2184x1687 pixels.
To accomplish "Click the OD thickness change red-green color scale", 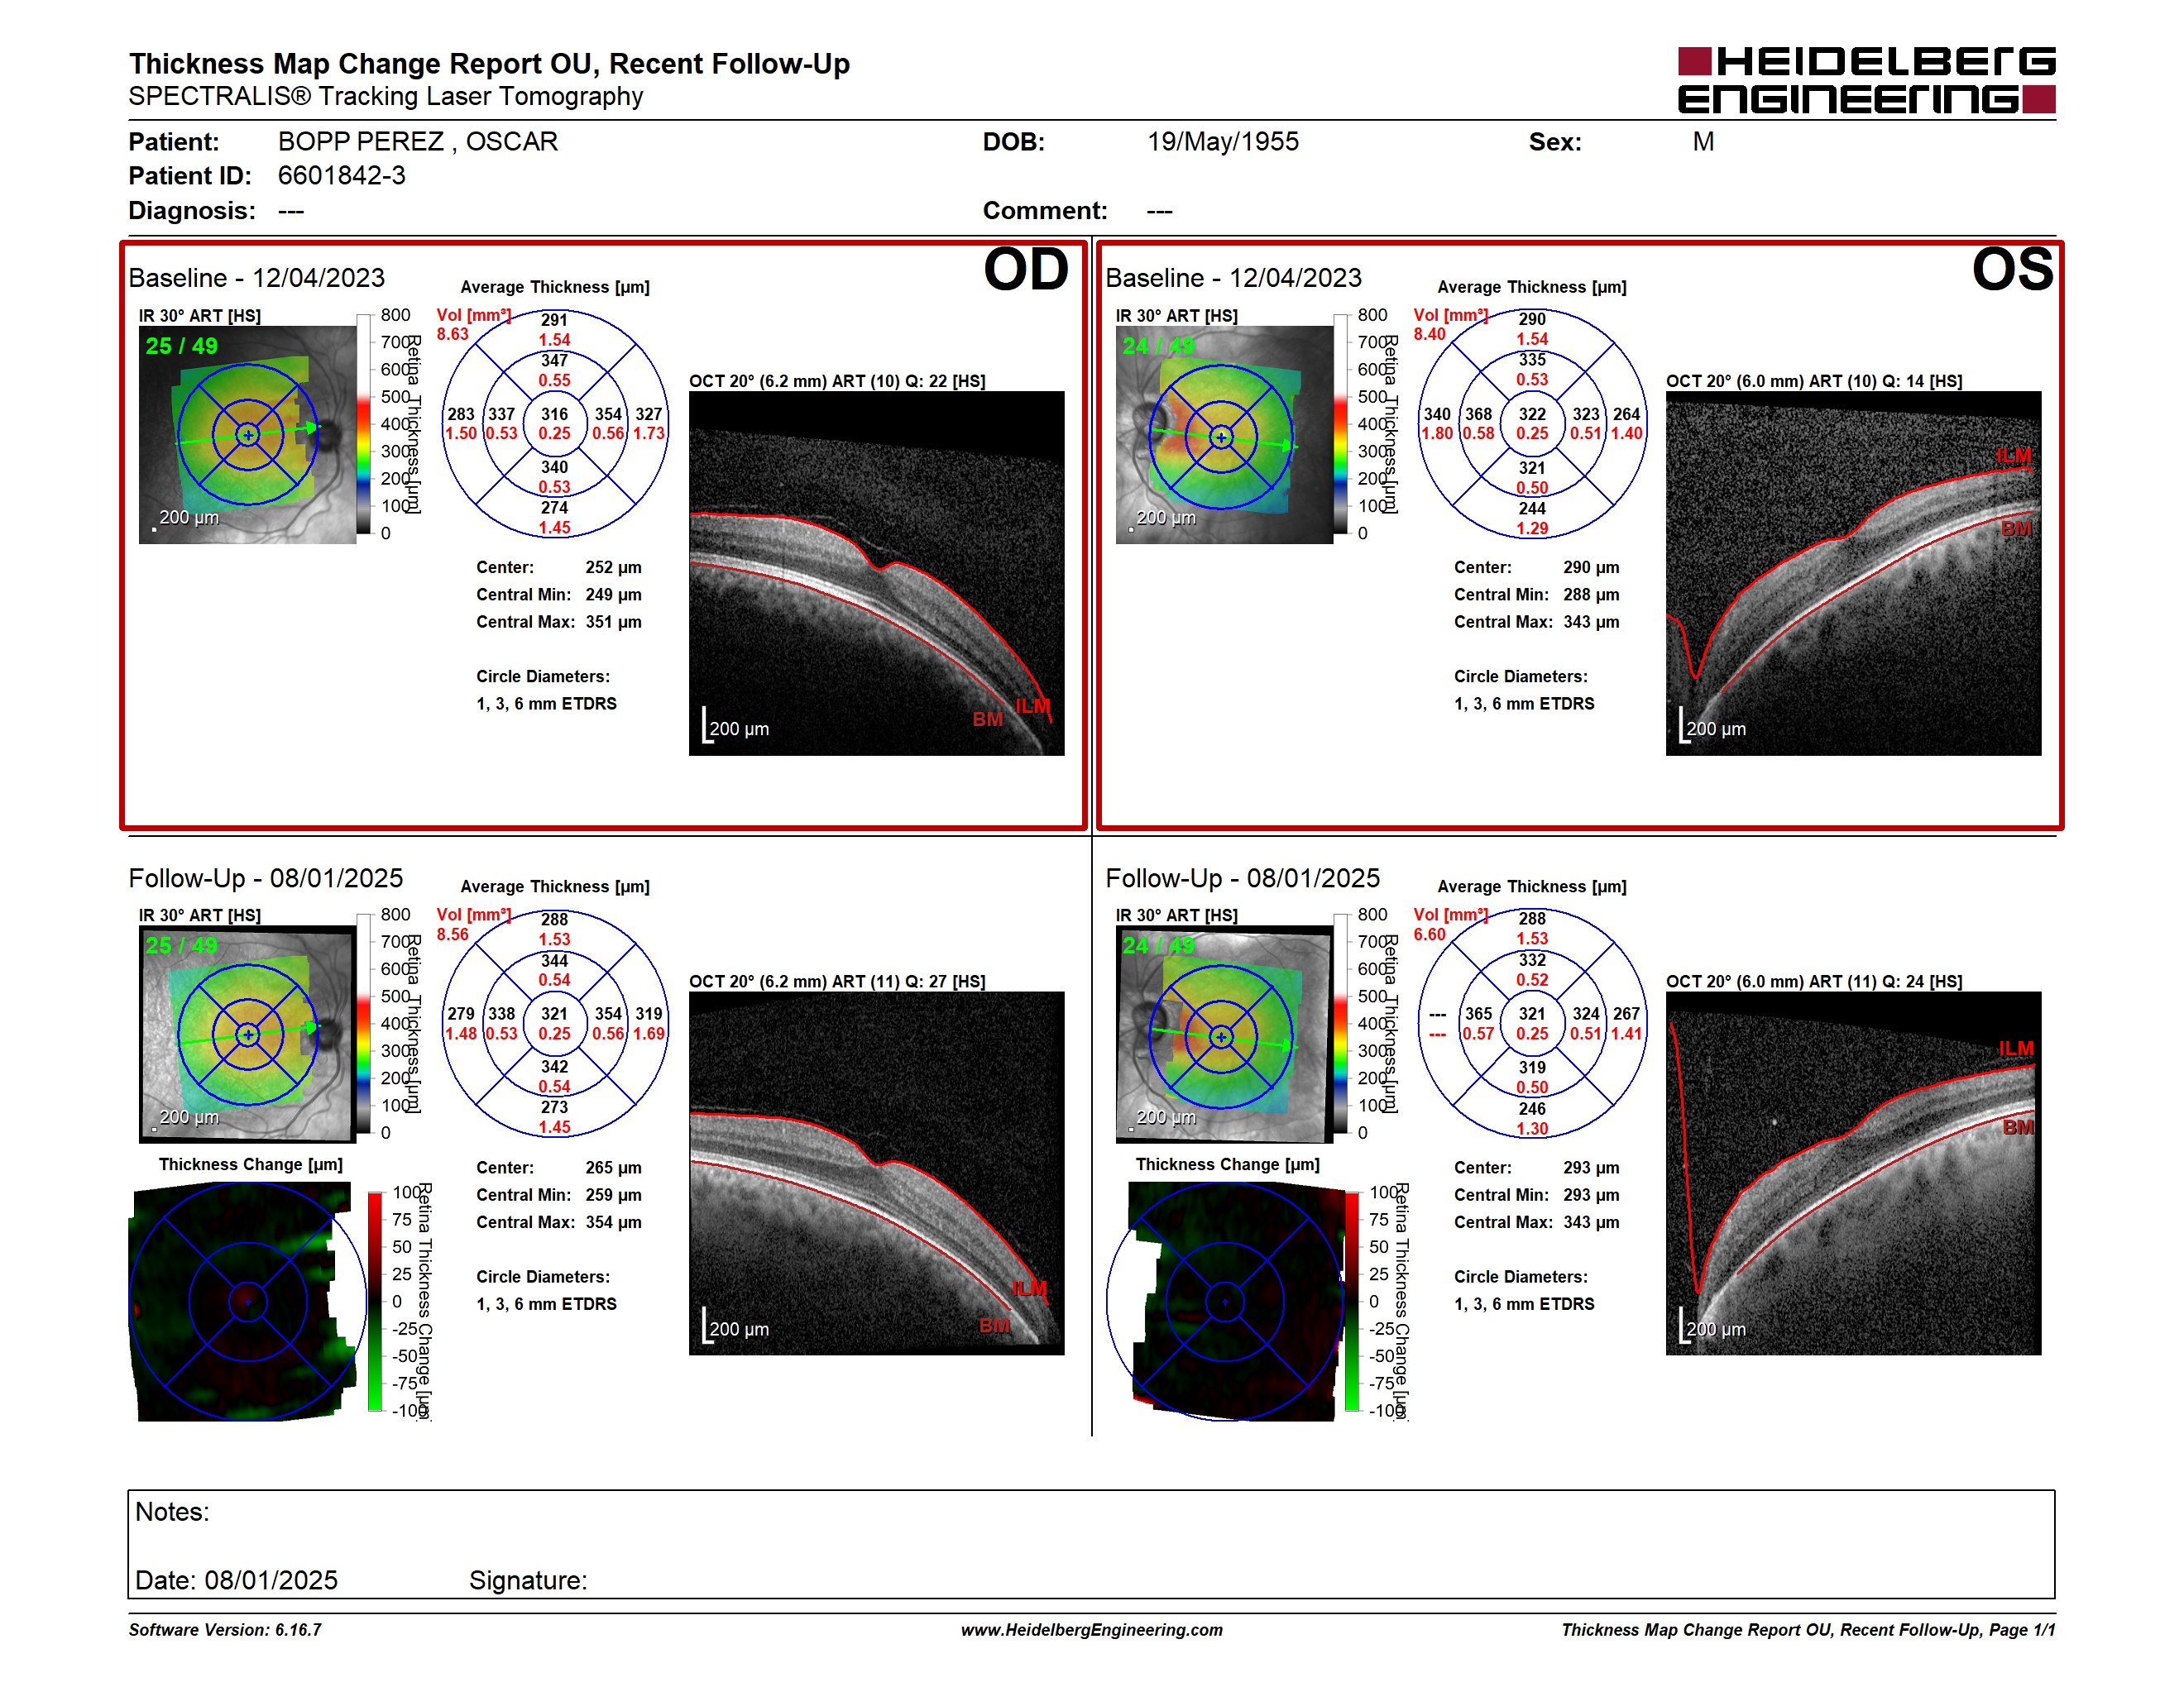I will [x=375, y=1302].
